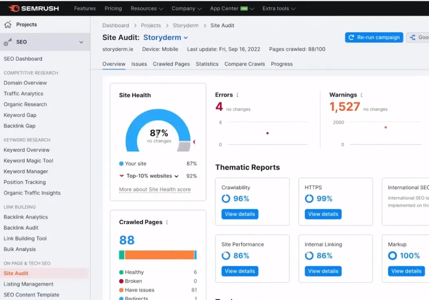Screen dimensions: 429x300
Task: Click the HTTPS progress ring icon
Action: pos(309,199)
